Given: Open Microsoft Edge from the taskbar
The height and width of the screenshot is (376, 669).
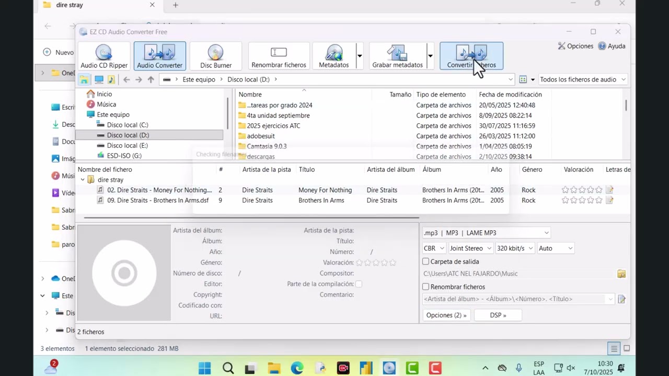Looking at the screenshot, I should tap(297, 368).
